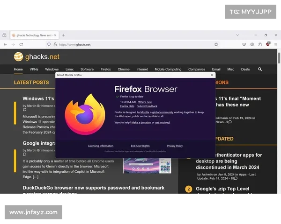Click the URL address bar field
Viewport: 281px width, 224px height.
[131, 44]
